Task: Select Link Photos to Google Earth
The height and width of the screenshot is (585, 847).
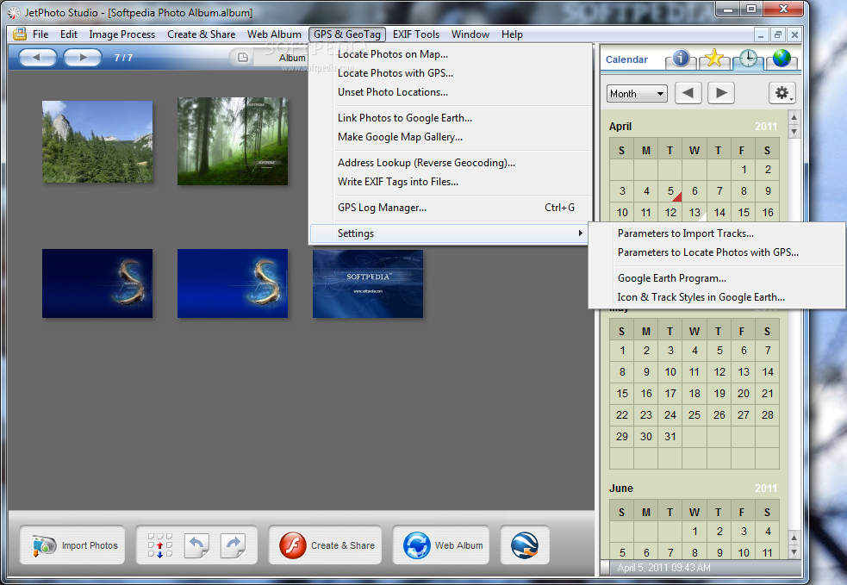Action: click(450, 118)
